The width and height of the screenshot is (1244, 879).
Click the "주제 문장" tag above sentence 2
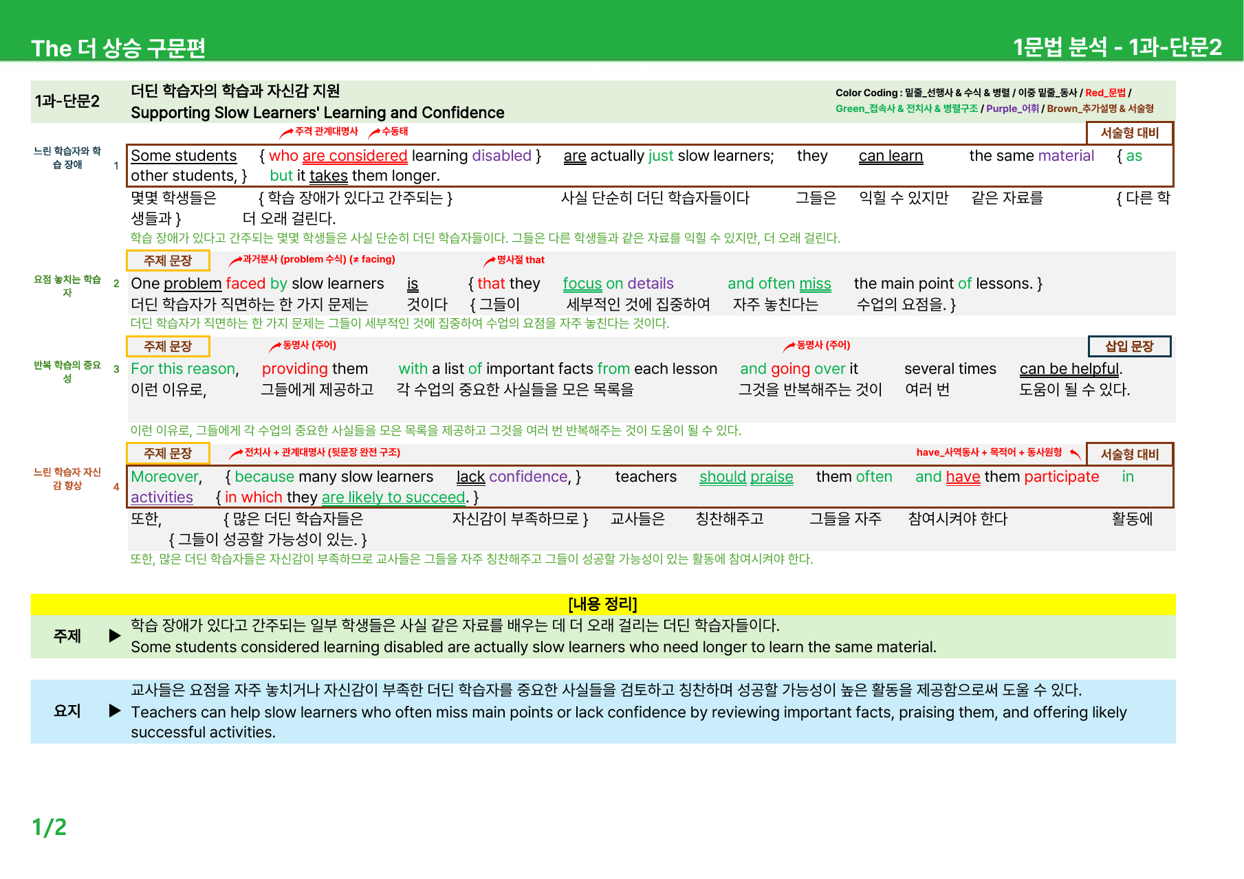168,261
